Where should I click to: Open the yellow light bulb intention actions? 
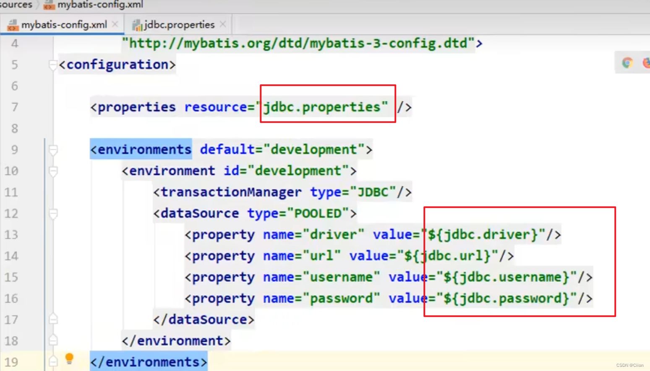click(x=69, y=358)
